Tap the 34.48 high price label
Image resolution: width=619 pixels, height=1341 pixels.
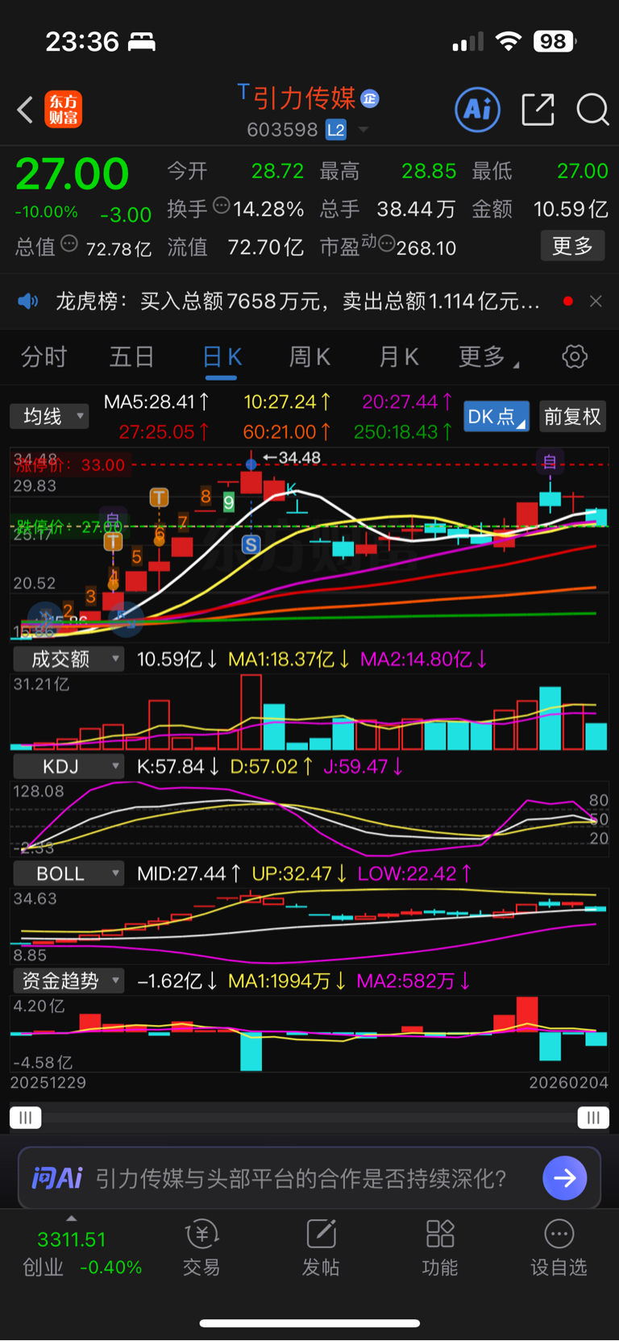[x=299, y=457]
